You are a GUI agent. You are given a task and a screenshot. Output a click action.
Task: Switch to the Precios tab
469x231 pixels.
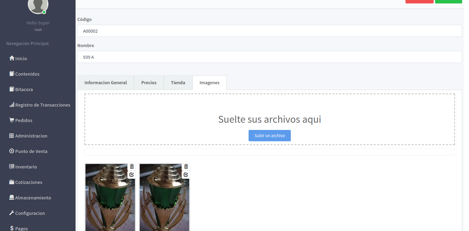pos(149,82)
